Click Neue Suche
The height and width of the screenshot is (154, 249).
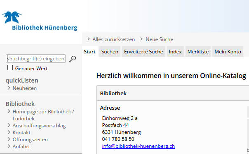click(160, 39)
